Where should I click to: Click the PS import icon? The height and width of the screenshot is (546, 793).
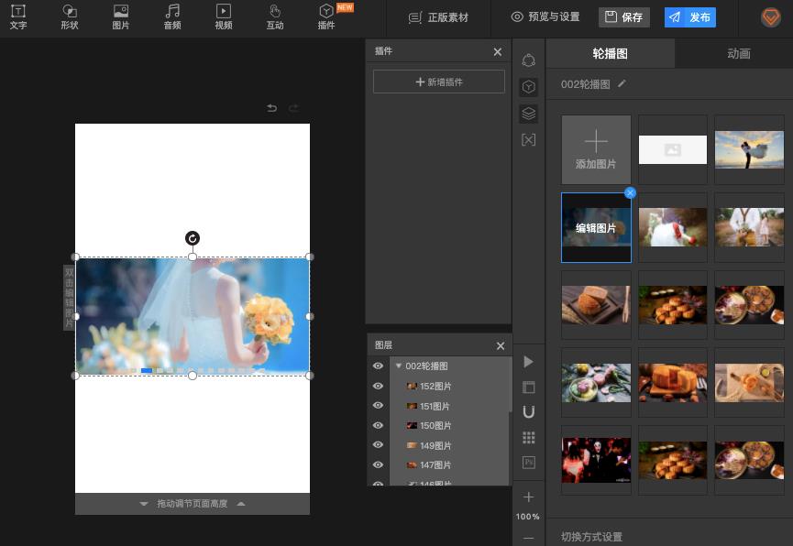click(528, 462)
